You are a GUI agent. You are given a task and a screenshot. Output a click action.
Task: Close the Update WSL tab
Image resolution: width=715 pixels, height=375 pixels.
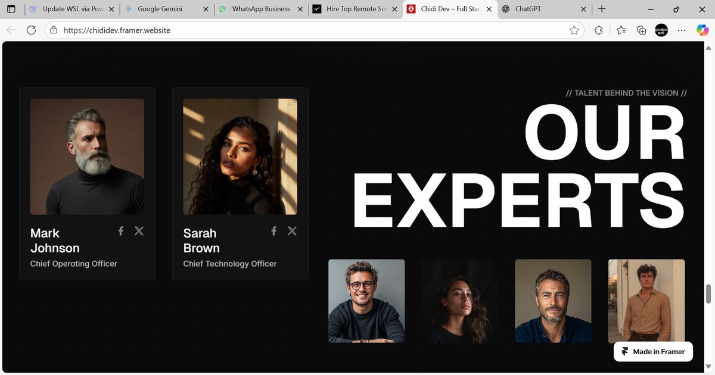coord(111,9)
